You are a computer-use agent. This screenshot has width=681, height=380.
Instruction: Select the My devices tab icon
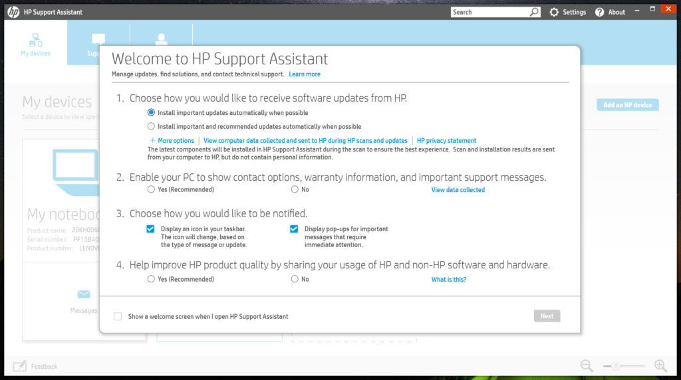[36, 40]
